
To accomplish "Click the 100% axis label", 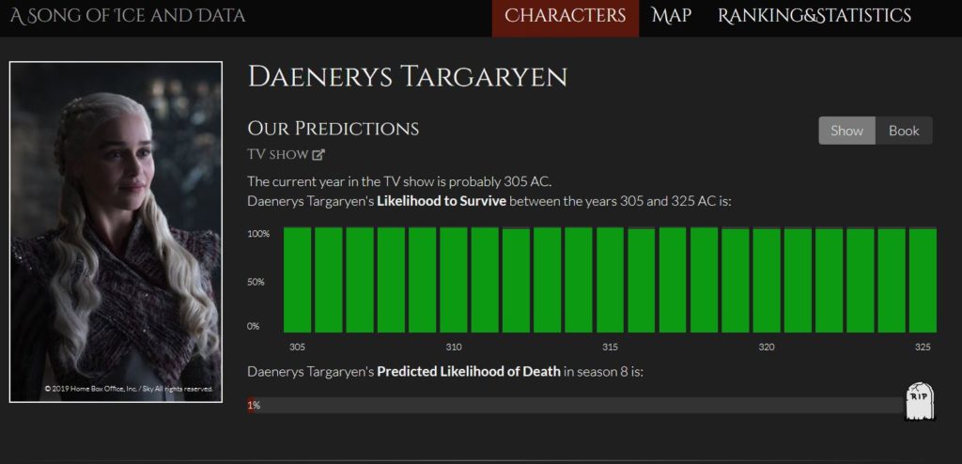I will click(258, 234).
